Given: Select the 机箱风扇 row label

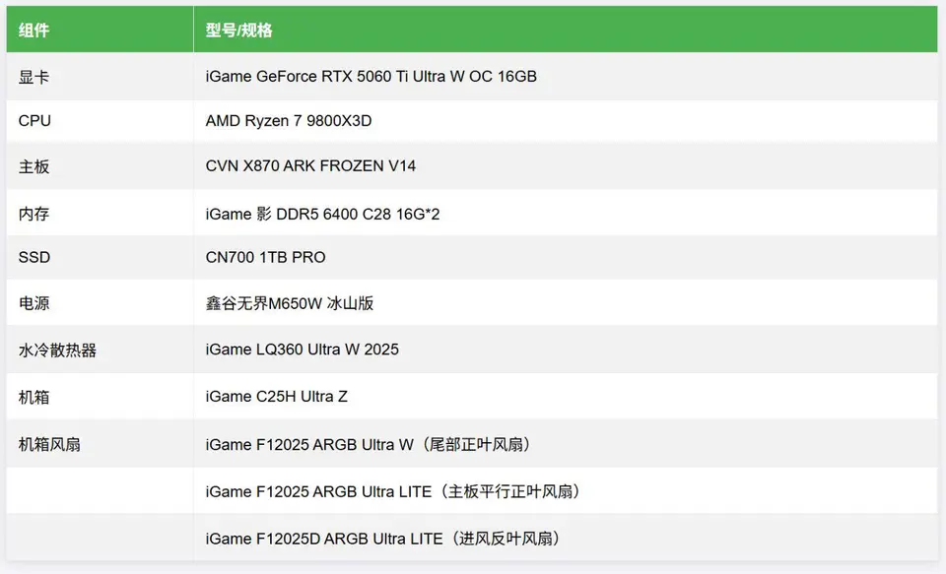Looking at the screenshot, I should 49,444.
